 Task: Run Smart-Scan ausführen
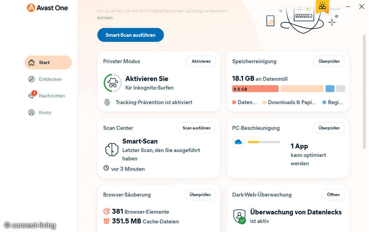pyautogui.click(x=131, y=35)
